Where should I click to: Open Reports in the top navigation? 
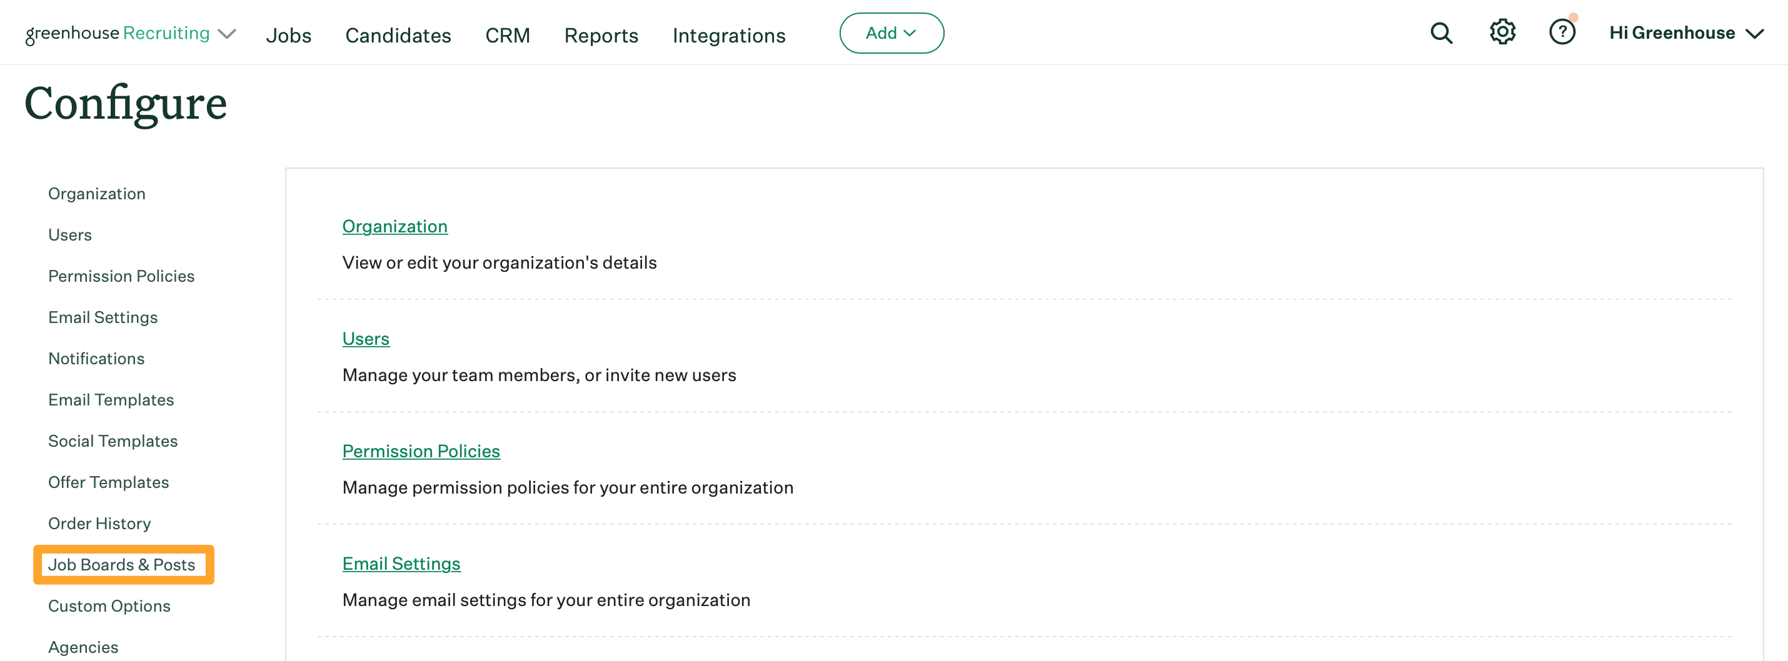point(600,36)
